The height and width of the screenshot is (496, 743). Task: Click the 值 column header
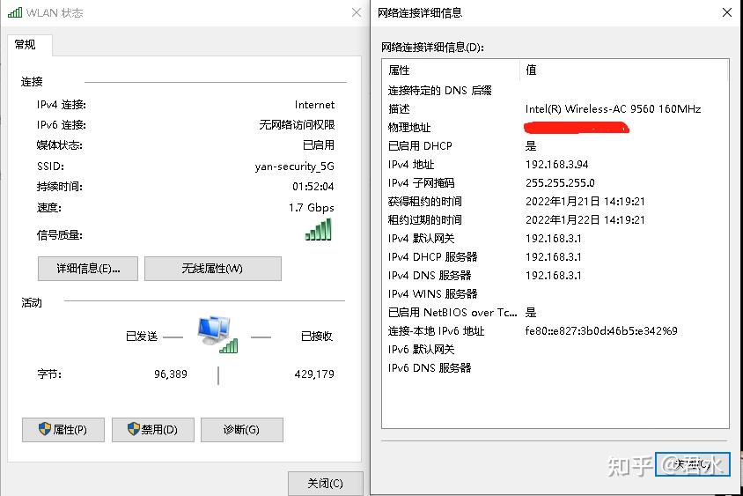click(x=624, y=70)
